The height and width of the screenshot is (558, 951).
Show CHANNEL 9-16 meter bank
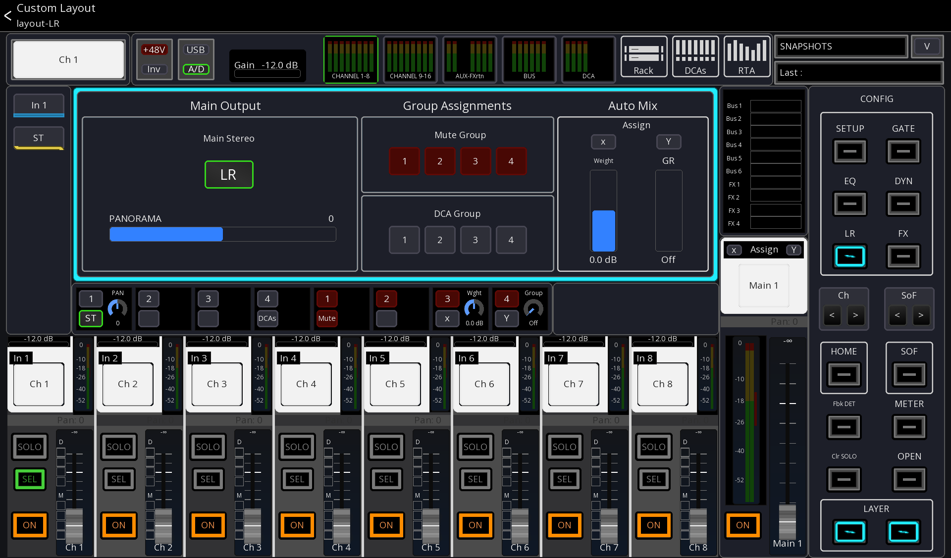pos(410,59)
